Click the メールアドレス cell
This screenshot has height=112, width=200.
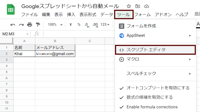tap(55, 48)
